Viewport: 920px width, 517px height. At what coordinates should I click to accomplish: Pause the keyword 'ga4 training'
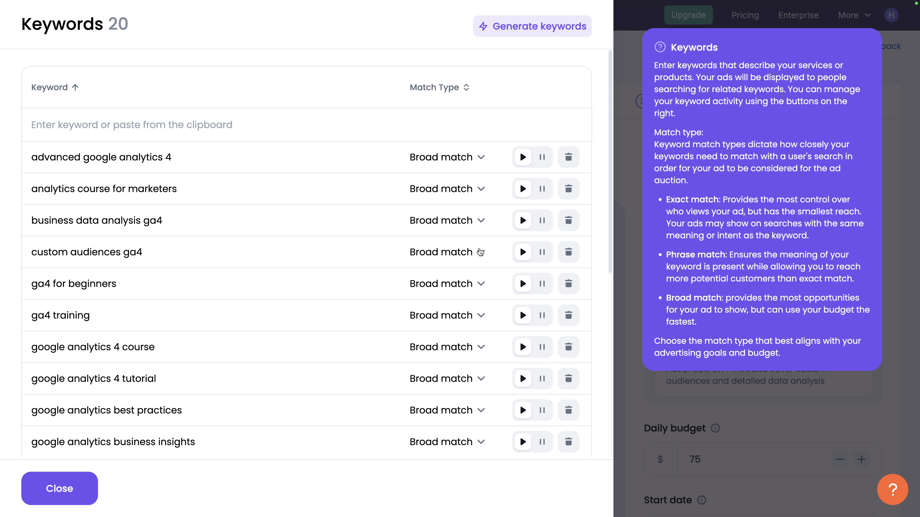pyautogui.click(x=542, y=315)
